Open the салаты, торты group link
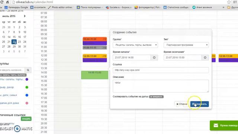 [12, 79]
